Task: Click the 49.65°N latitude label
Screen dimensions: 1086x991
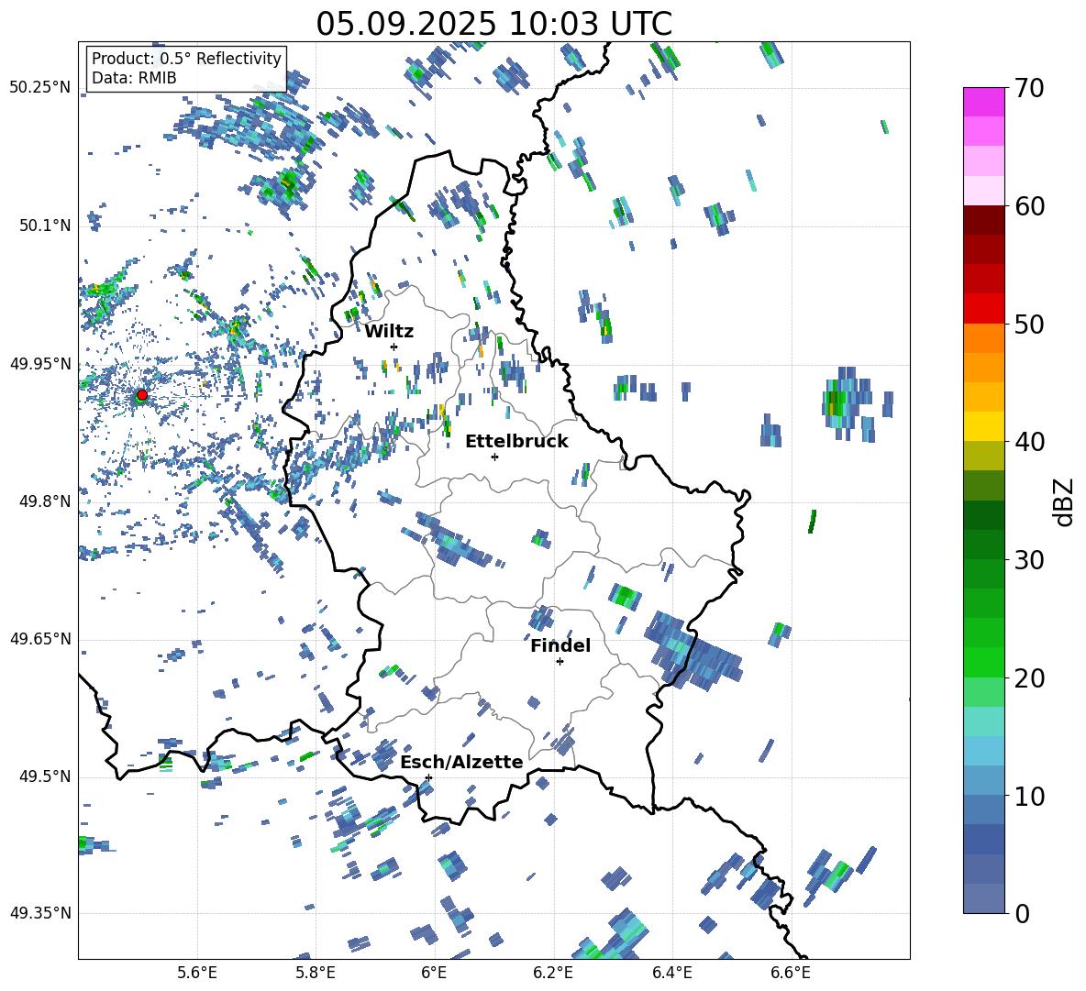Action: click(40, 639)
